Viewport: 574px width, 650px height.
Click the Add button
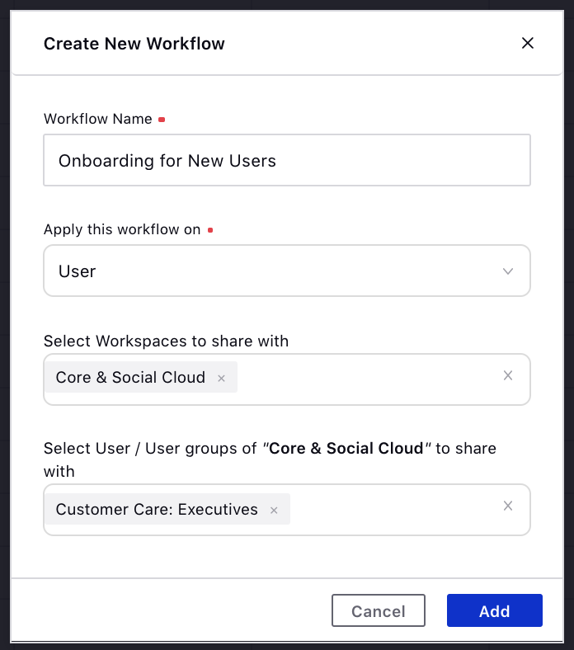pos(495,610)
